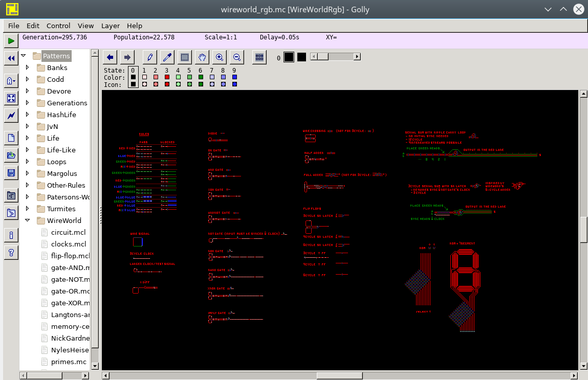Toggle the show patterns folder panel icon

coord(11,195)
